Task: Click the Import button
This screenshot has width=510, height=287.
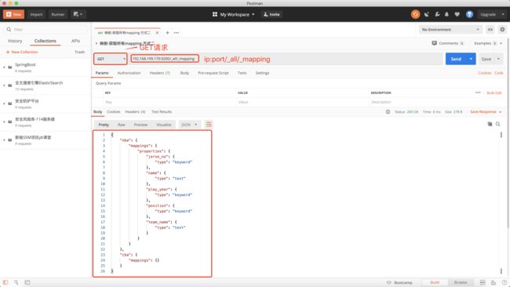Action: point(36,14)
